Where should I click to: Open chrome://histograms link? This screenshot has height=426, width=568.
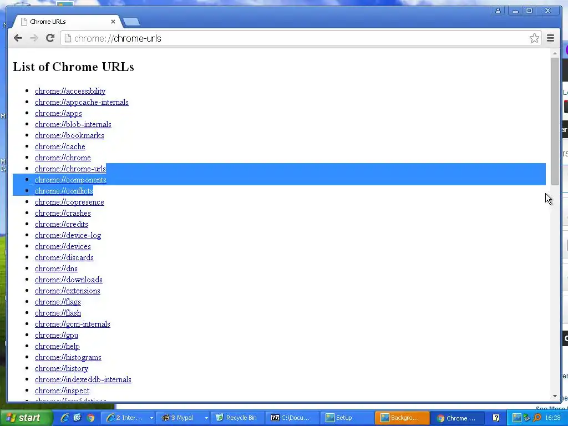(x=68, y=358)
